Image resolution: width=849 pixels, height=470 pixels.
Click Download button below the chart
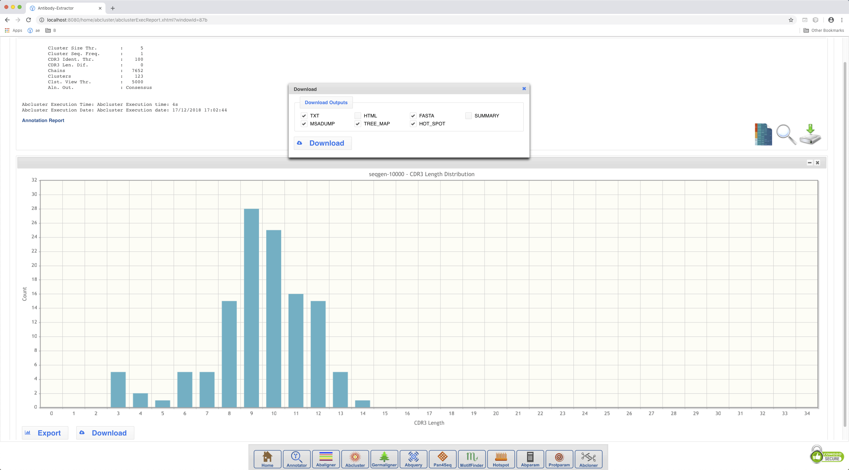[x=105, y=433]
